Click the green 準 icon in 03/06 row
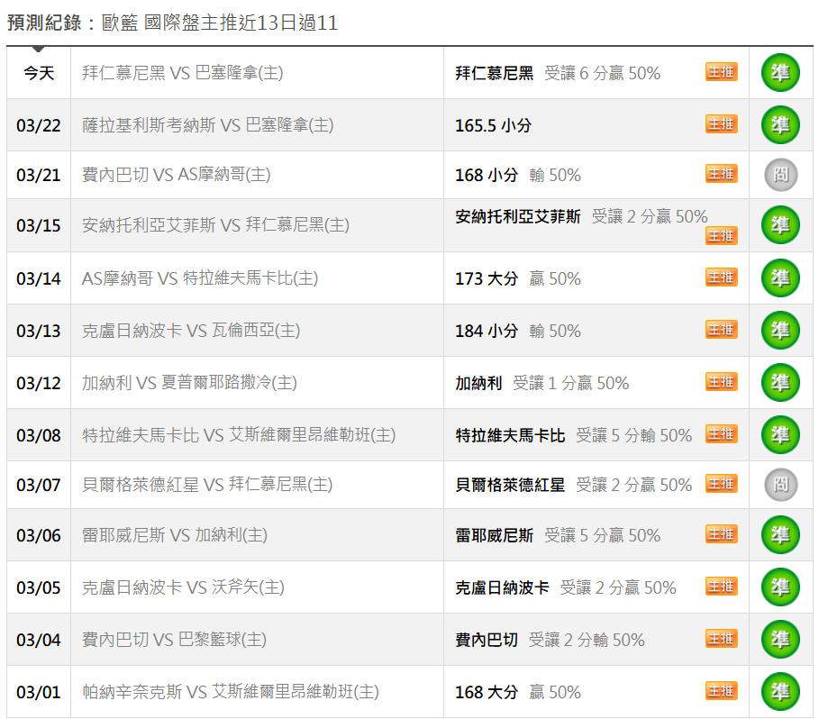The height and width of the screenshot is (719, 819). 780,534
